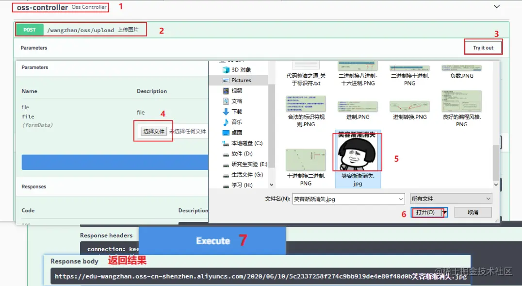Viewport: 522px width, 286px height.
Task: Open 学习 (H:) drive icon
Action: click(226, 185)
